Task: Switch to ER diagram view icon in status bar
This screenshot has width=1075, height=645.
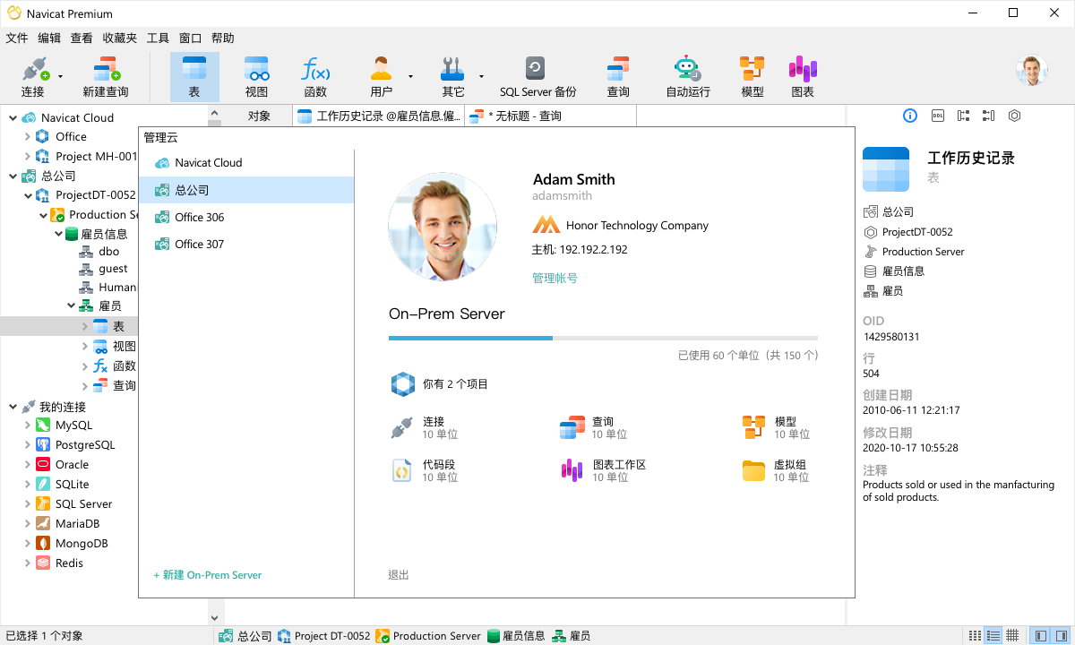Action: [x=1011, y=635]
